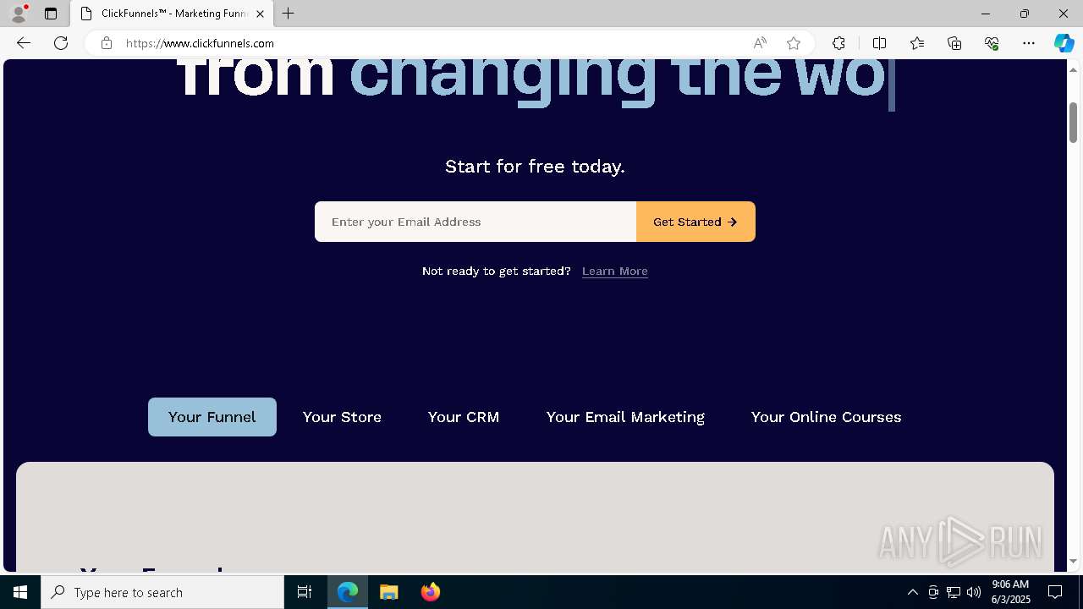Open the volume tray icon

point(974,592)
